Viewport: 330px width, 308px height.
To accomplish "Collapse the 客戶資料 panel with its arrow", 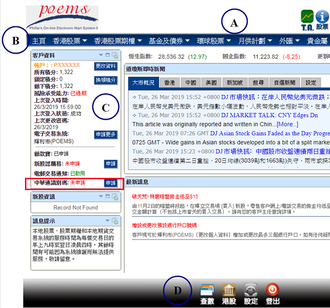I will click(101, 55).
